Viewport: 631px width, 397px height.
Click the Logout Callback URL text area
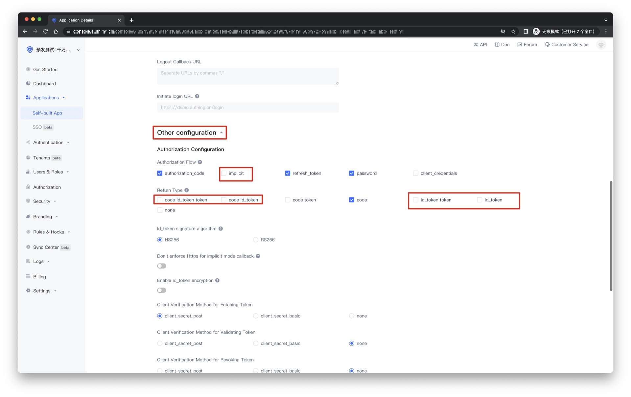248,77
